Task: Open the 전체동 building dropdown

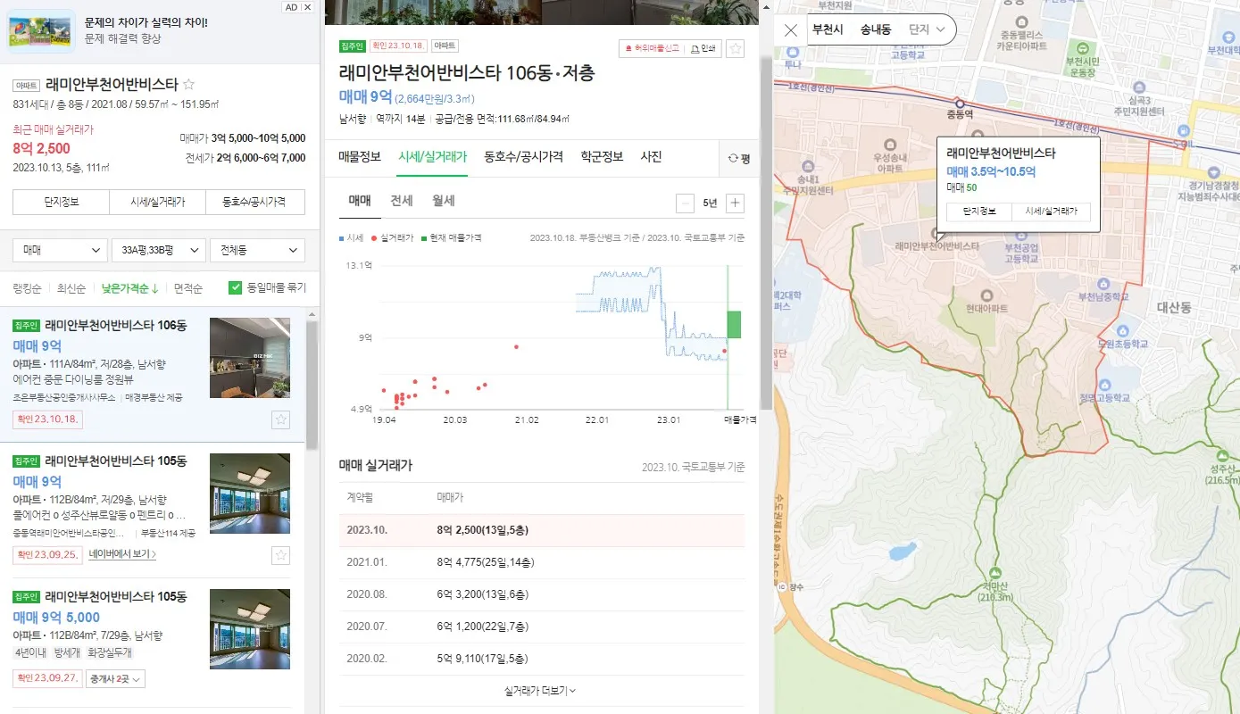Action: [x=257, y=251]
